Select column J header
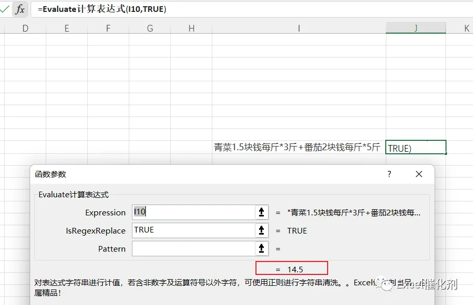Viewport: 473px width, 305px height. click(x=416, y=28)
